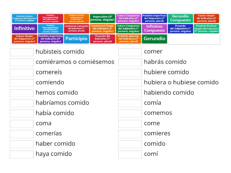Viewport: 231px width, 173px height.
Task: Click the Pretérito Anterior del Indicativo tile
Action: pyautogui.click(x=128, y=39)
